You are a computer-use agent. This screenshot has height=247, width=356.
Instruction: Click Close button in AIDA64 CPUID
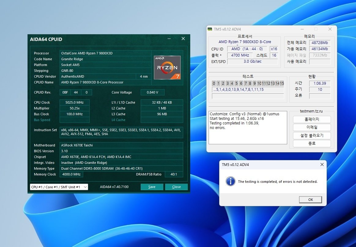coord(176,187)
